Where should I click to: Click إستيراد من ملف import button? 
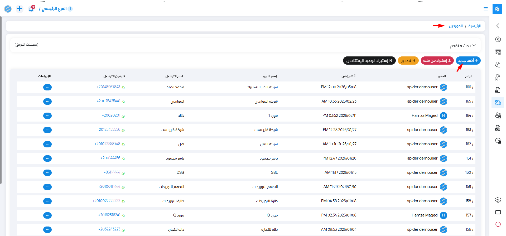coord(437,60)
